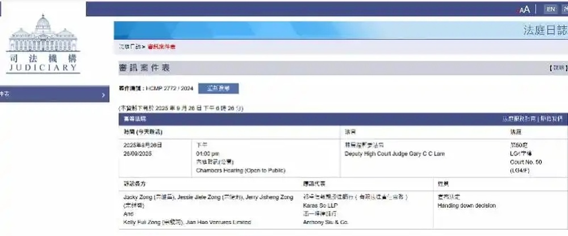Image resolution: width=568 pixels, height=236 pixels.
Task: Click Chambers Hearing (Open to Public) text
Action: (241, 170)
